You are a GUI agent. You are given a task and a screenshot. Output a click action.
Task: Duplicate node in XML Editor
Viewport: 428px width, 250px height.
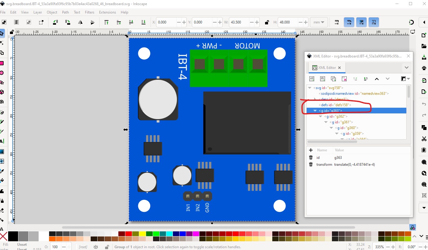tap(333, 79)
